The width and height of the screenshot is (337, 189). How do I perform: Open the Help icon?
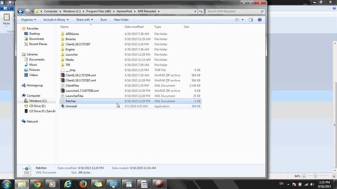tap(260, 20)
